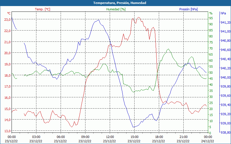Click the 20 humidity axis value

point(211,109)
